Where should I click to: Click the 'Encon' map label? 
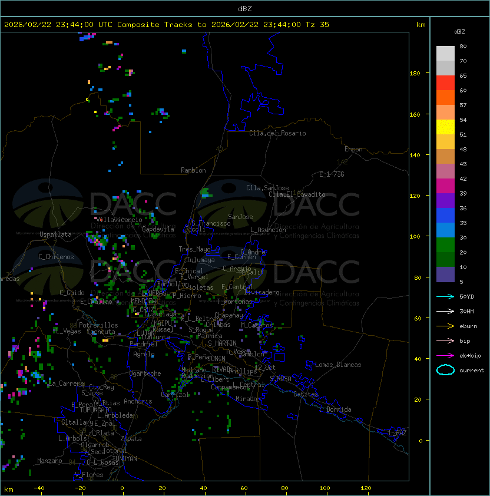353,149
